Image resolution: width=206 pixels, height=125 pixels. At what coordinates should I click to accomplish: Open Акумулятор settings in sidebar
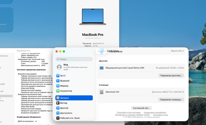pyautogui.click(x=74, y=91)
